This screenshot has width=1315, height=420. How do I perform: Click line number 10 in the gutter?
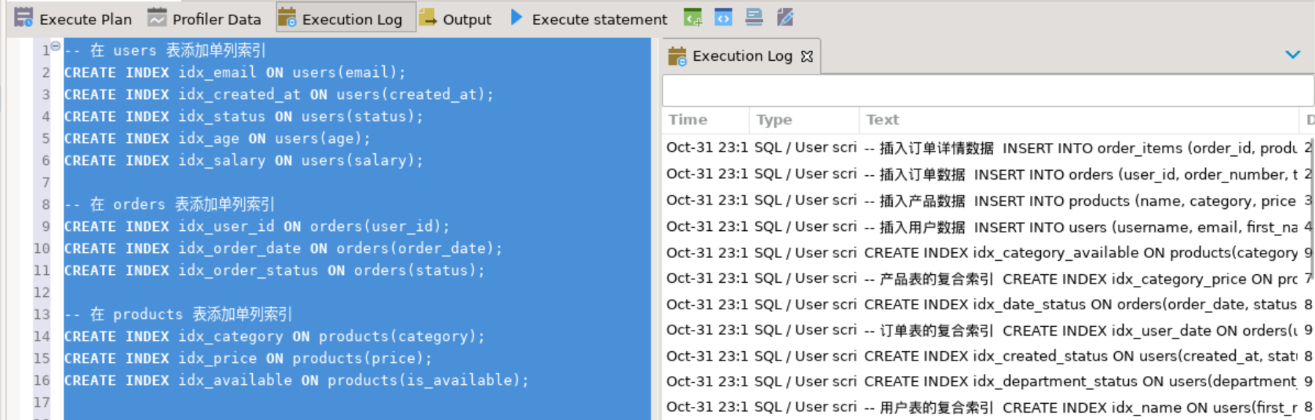(41, 248)
